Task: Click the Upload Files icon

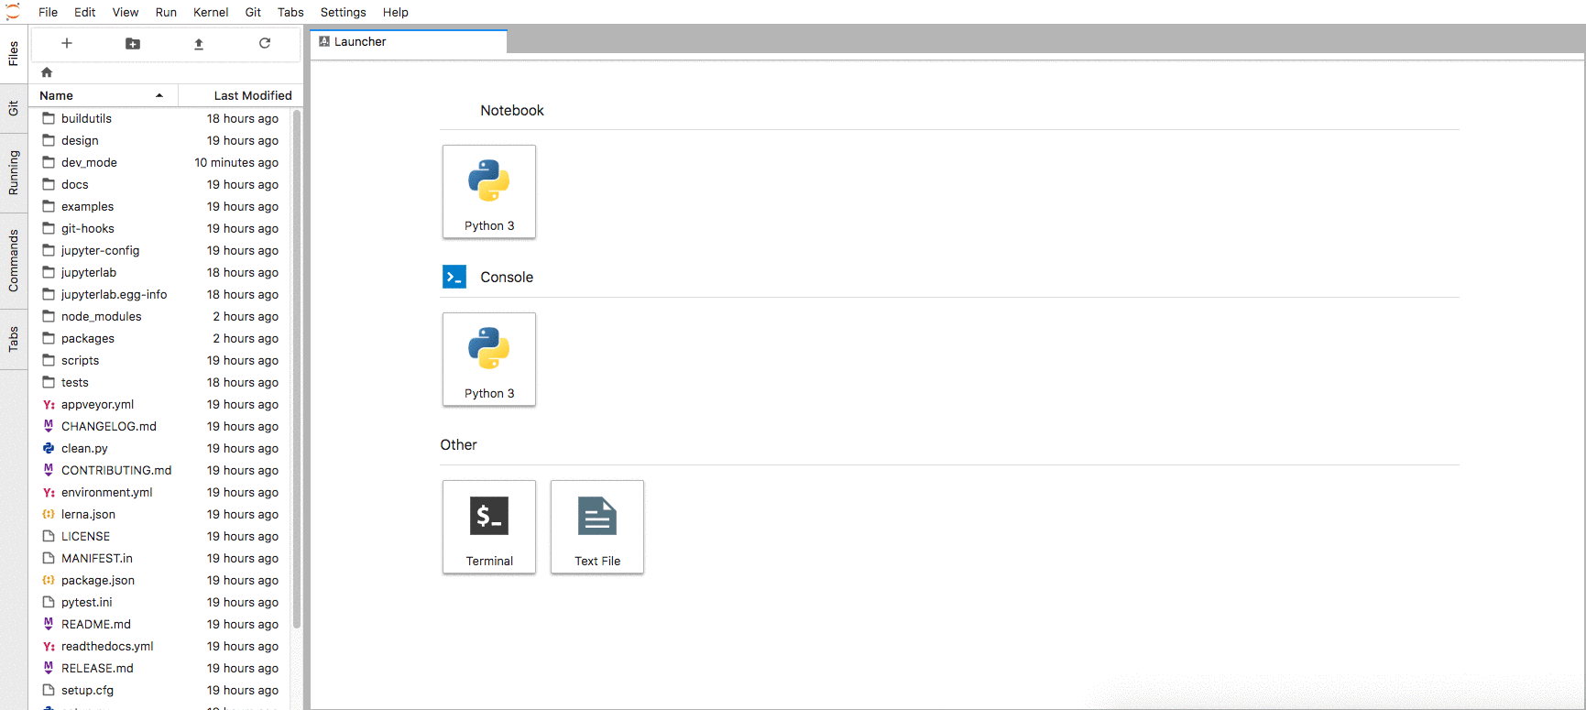Action: [x=199, y=43]
